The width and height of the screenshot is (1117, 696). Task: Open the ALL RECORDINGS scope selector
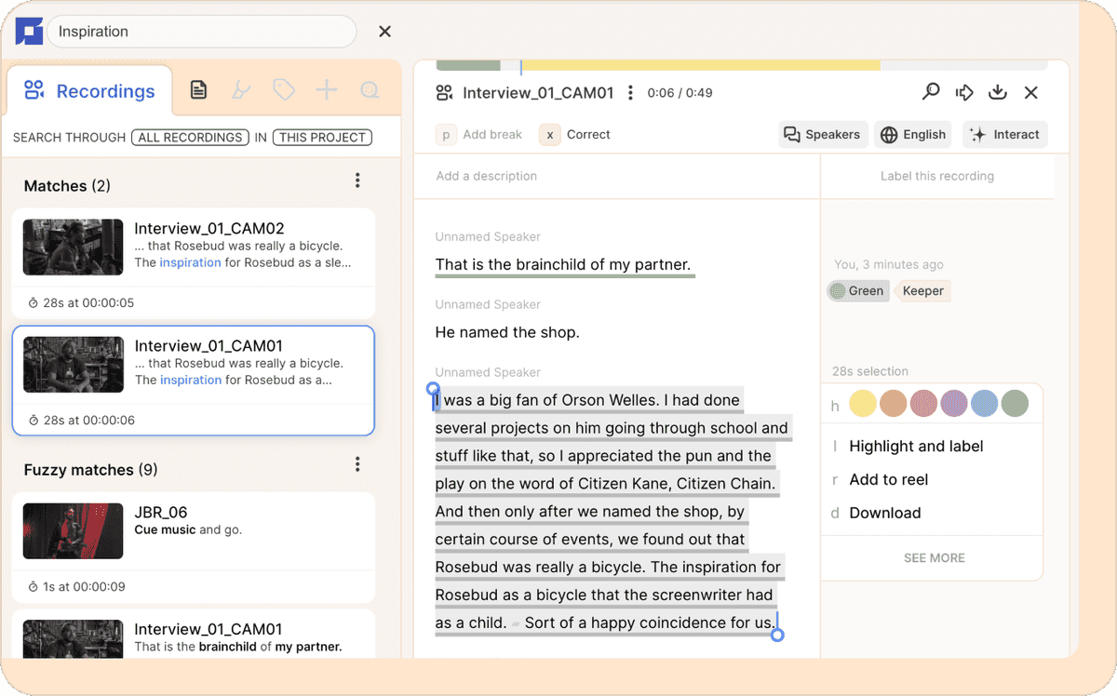tap(190, 137)
